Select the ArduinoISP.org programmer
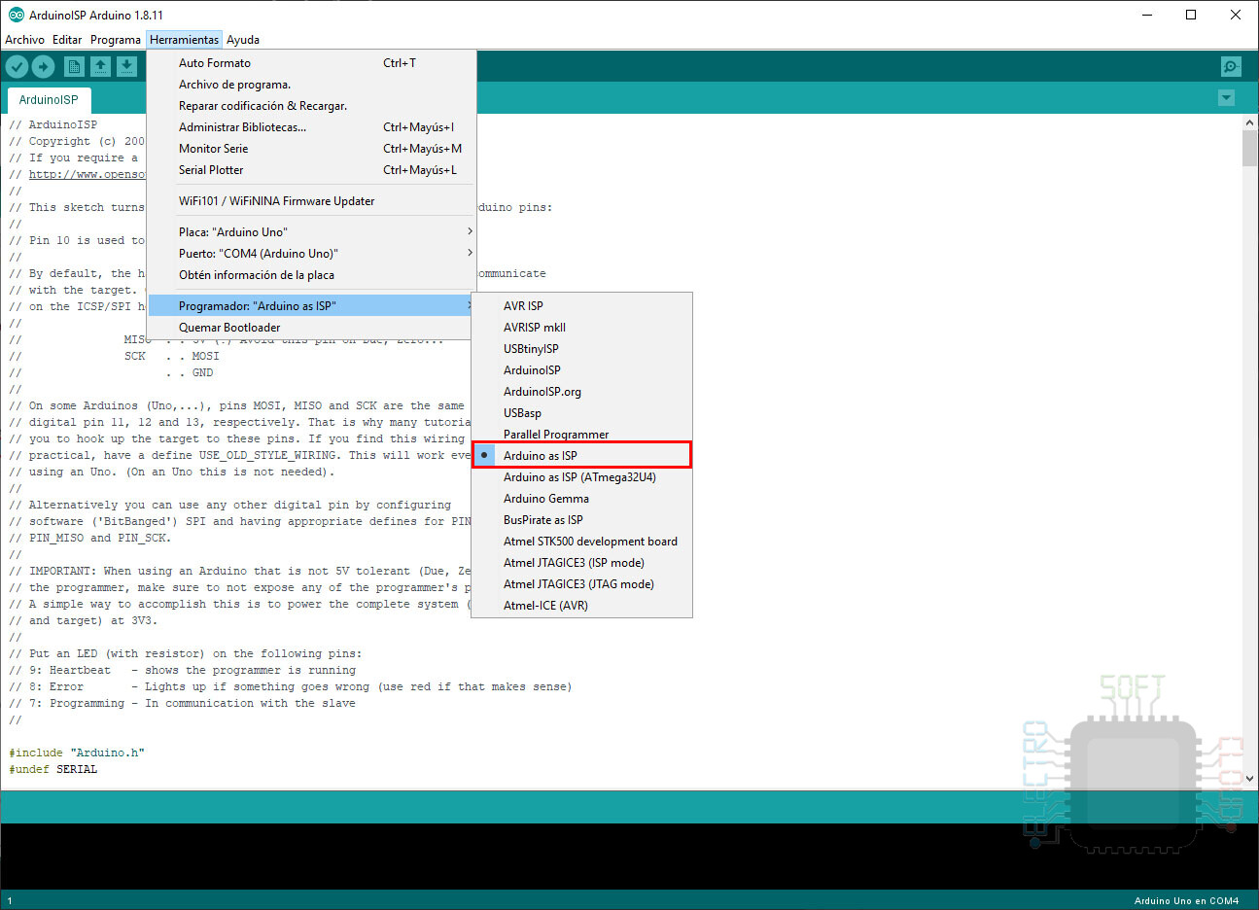The width and height of the screenshot is (1259, 910). (581, 392)
